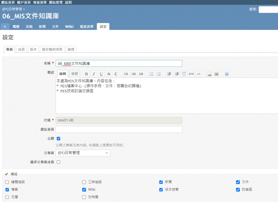
Task: Disable the Wiki module checkbox
Action: pos(84,190)
